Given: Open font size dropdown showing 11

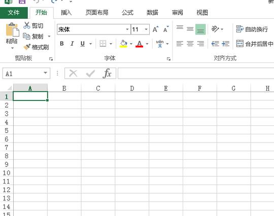Looking at the screenshot, I should click(x=146, y=29).
